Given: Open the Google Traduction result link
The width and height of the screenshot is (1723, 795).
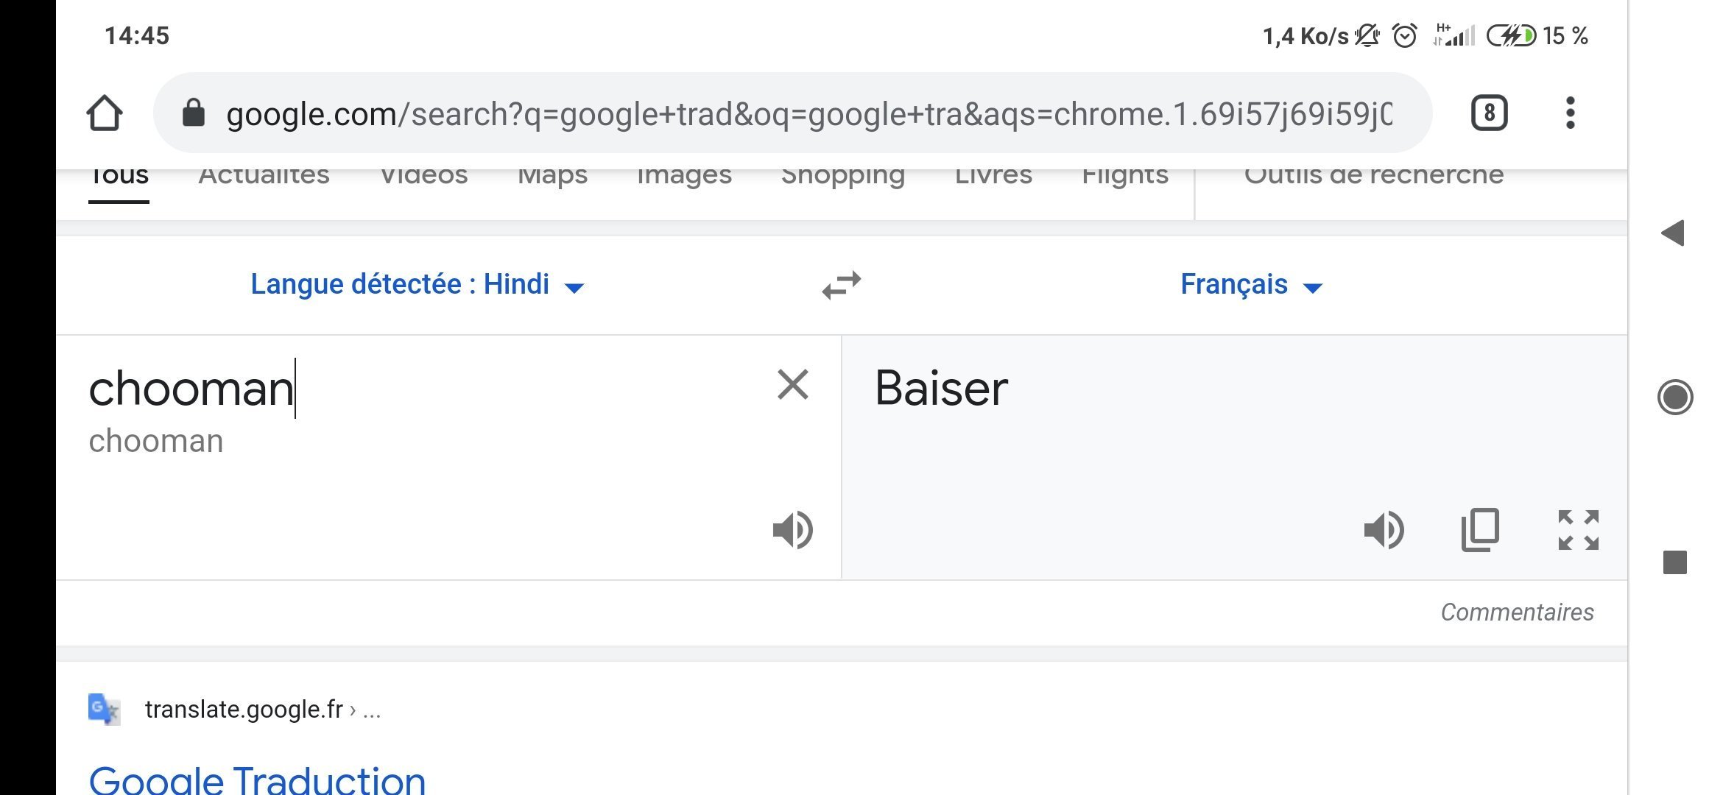Looking at the screenshot, I should tap(257, 780).
